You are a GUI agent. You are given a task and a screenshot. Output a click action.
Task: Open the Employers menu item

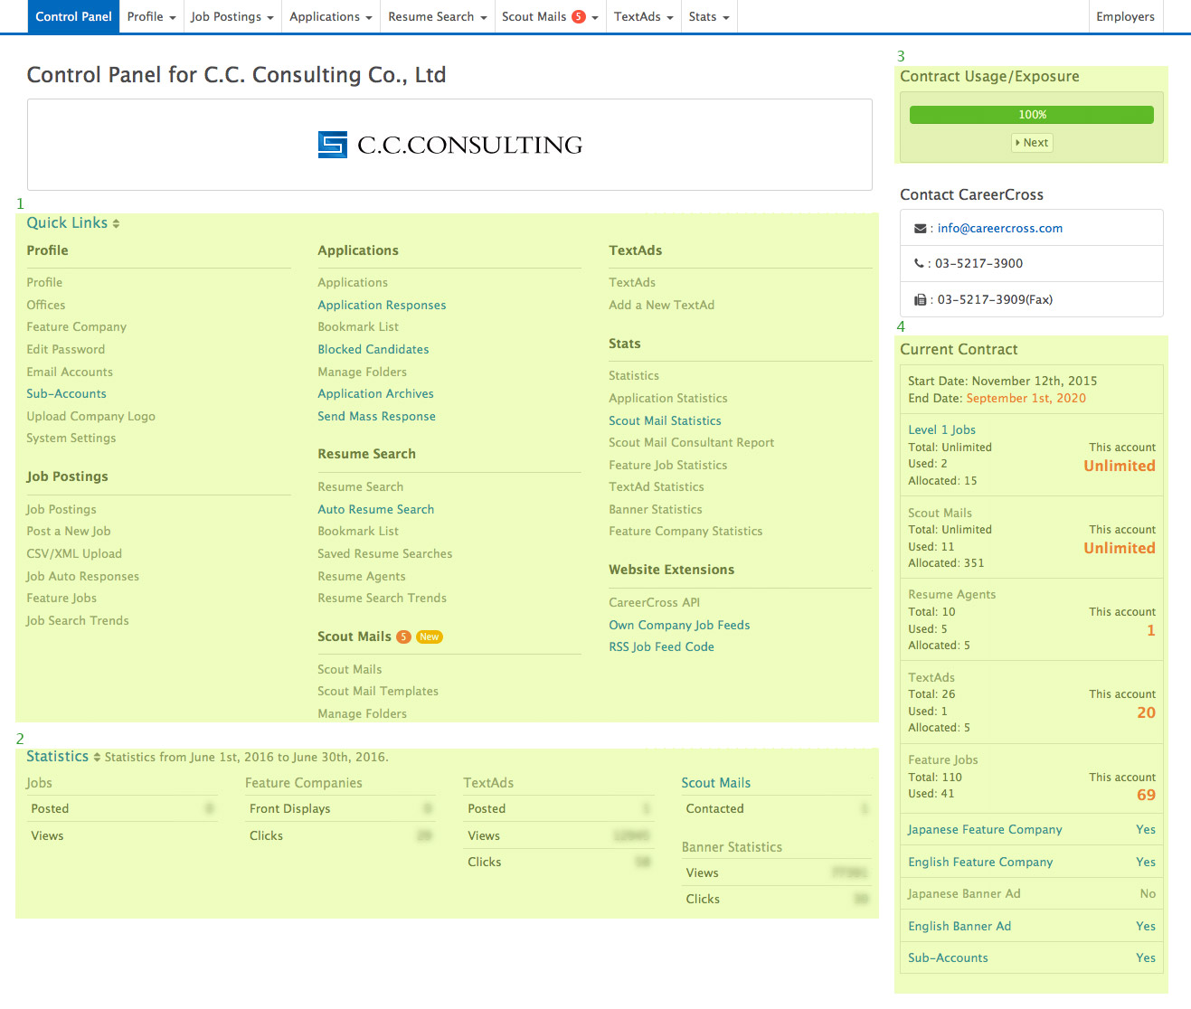[x=1125, y=16]
